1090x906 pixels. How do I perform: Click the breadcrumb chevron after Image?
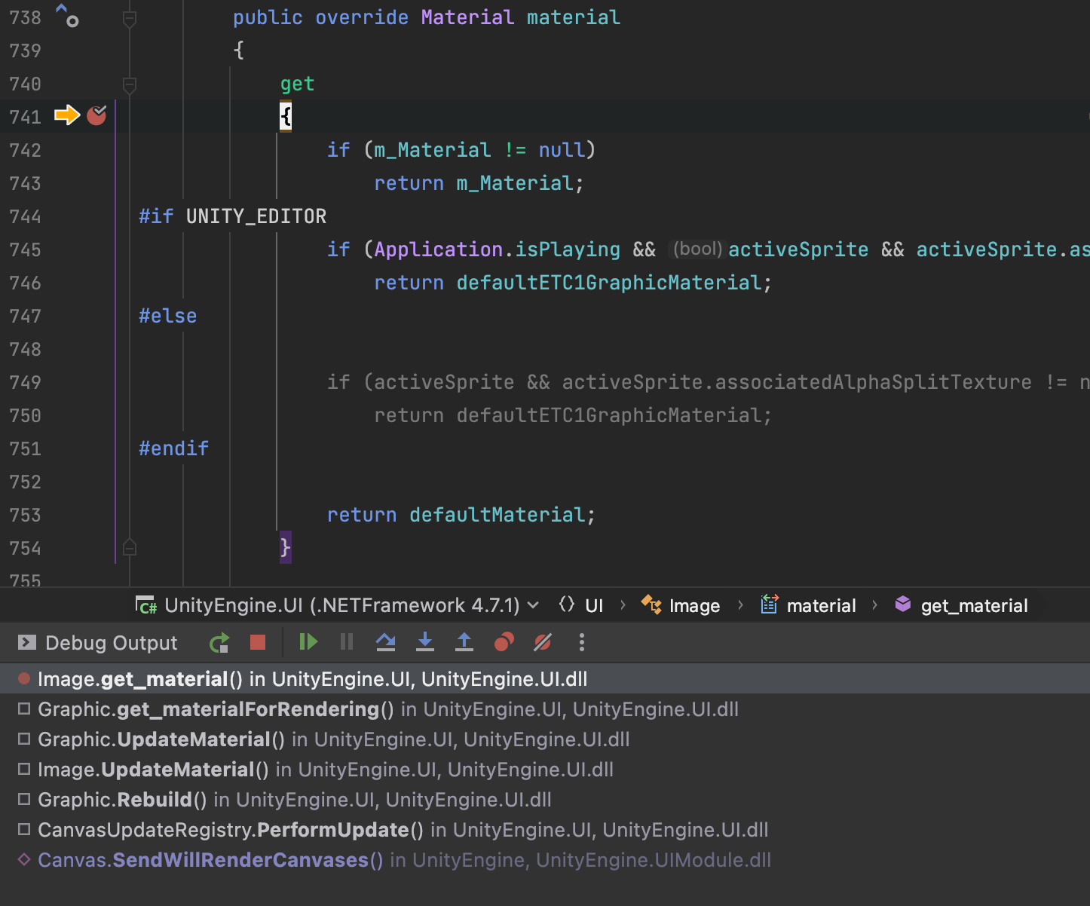tap(740, 605)
